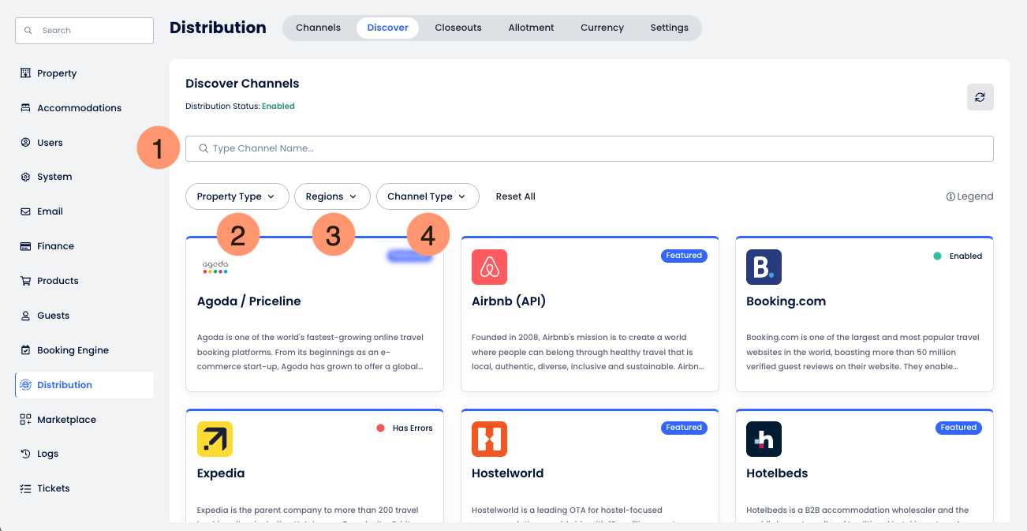Click the Hostelworld logo icon
Viewport: 1027px width, 531px height.
[x=489, y=439]
